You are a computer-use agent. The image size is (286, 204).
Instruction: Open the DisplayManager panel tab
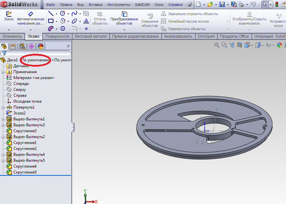(41, 46)
